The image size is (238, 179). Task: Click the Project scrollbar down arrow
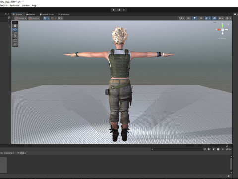pyautogui.click(x=231, y=173)
